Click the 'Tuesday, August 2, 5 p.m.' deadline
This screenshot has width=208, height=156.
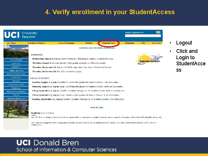pos(75,82)
